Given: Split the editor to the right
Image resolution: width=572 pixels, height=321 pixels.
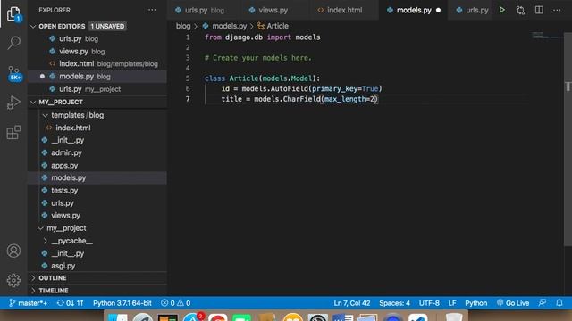Looking at the screenshot, I should [539, 10].
